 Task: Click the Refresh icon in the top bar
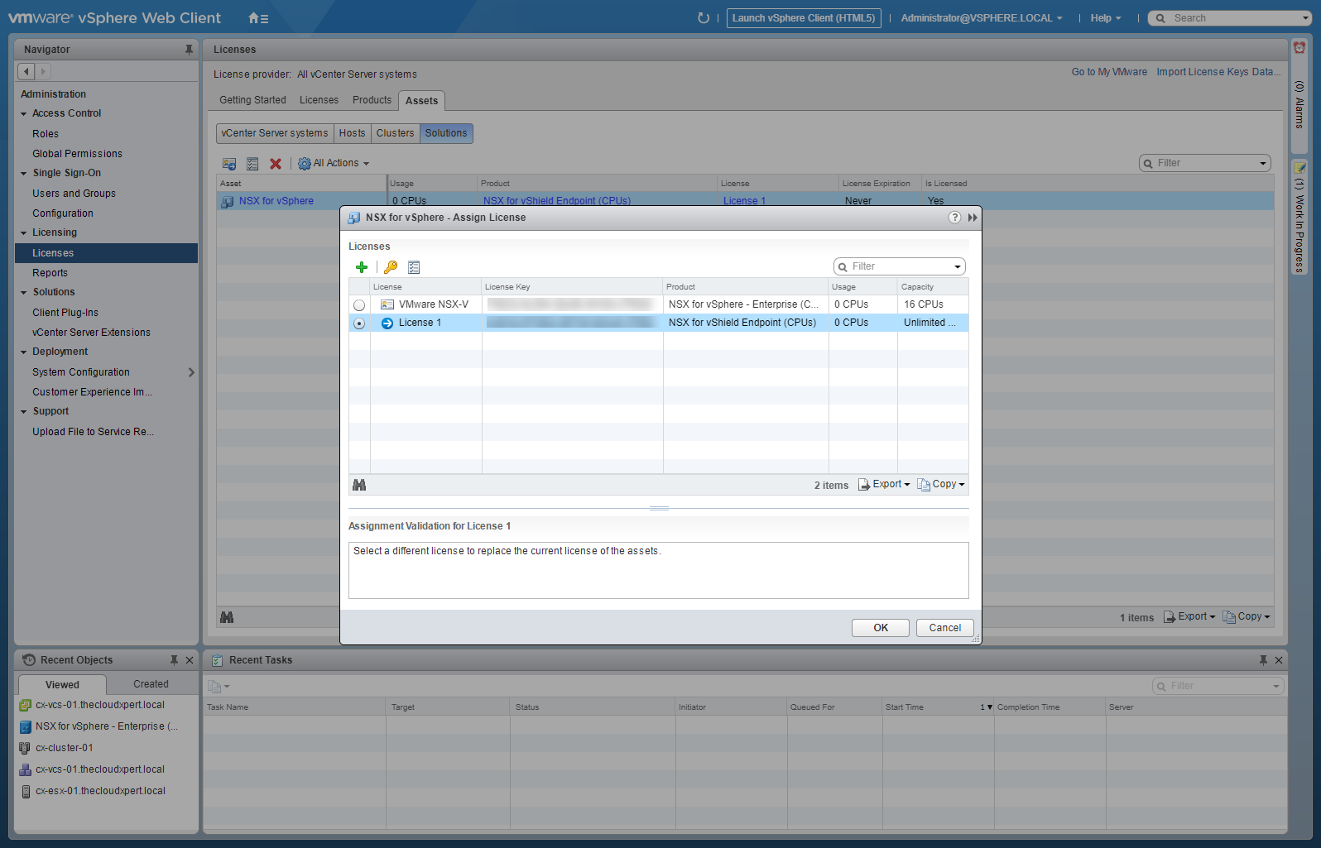coord(704,18)
